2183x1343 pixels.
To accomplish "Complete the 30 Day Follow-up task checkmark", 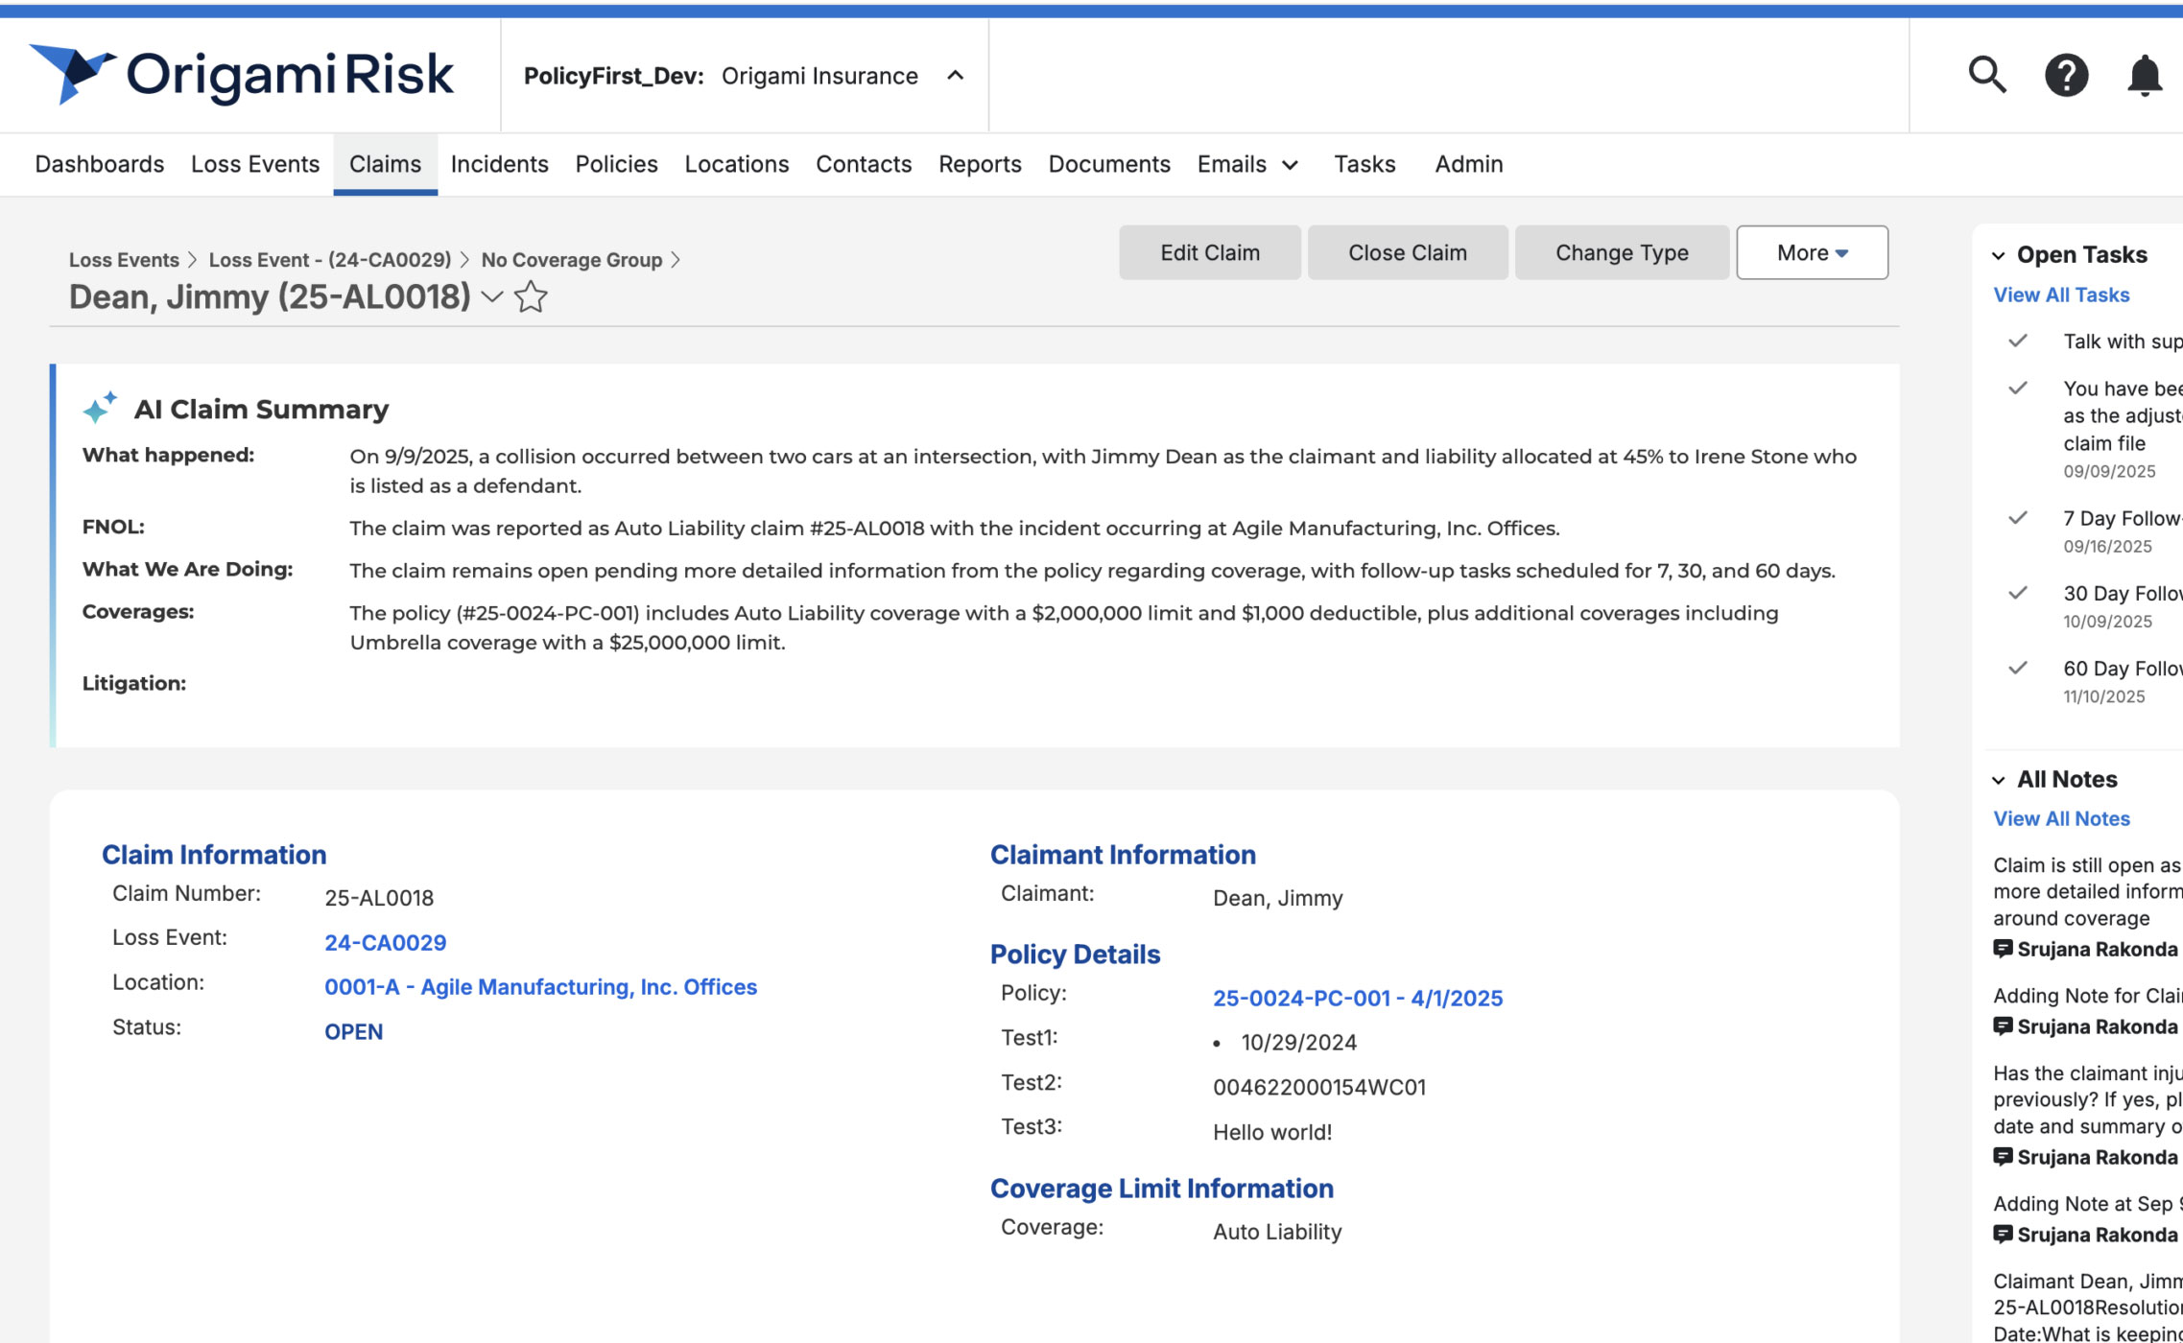I will point(2018,593).
